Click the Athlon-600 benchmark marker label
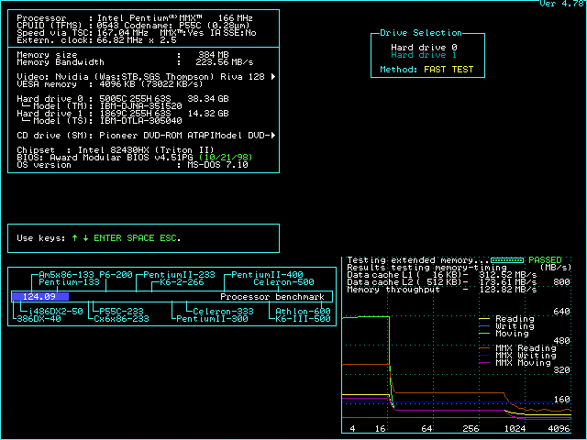This screenshot has width=587, height=440. pos(304,312)
